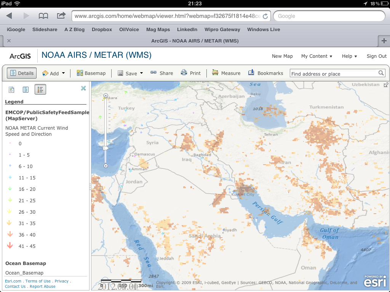
Task: Click the Find address or place field
Action: (334, 74)
